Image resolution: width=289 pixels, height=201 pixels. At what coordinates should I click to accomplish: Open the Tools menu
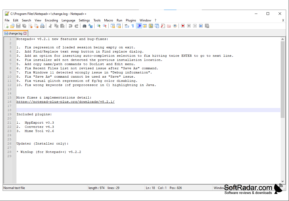point(97,20)
